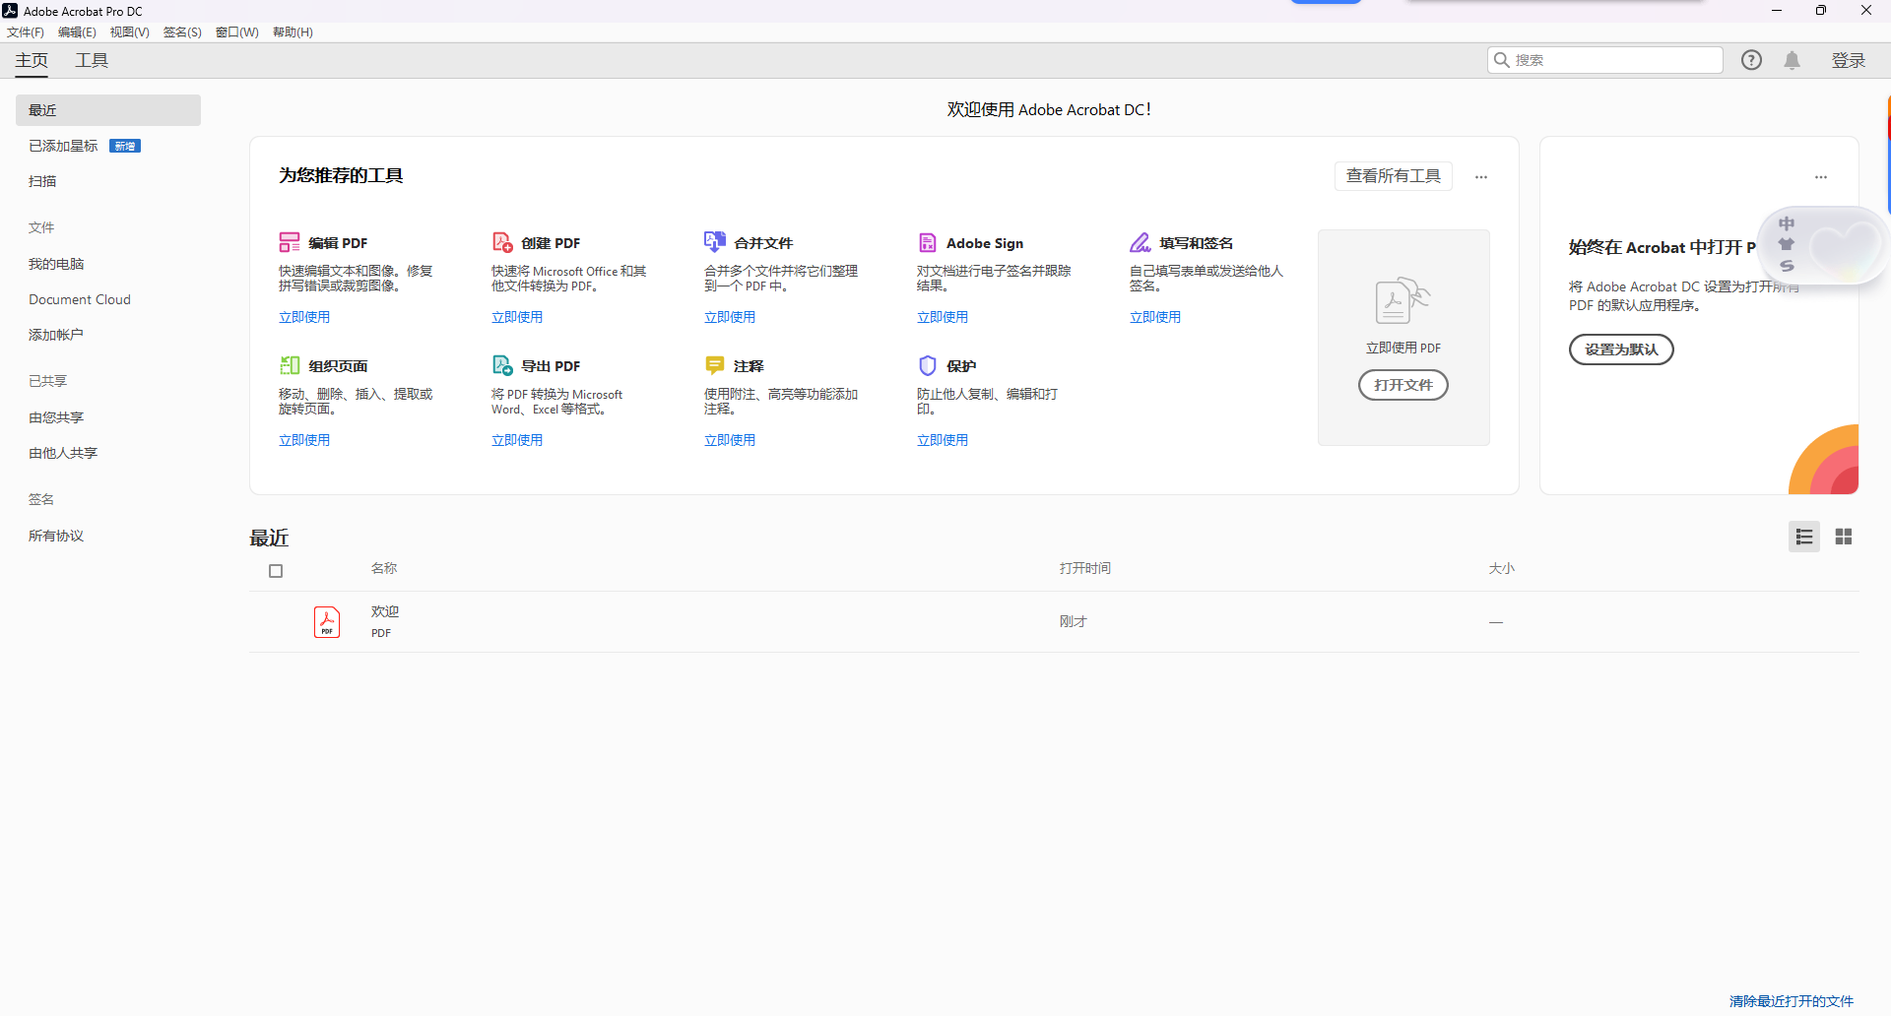
Task: Open the 填写和签名 tool icon
Action: coord(1141,241)
